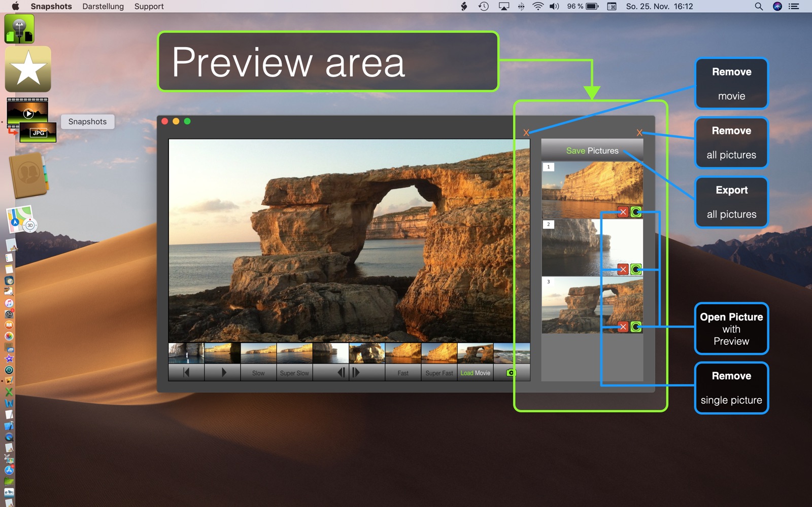Open Contacts from the Dock
The image size is (812, 507).
pos(29,175)
